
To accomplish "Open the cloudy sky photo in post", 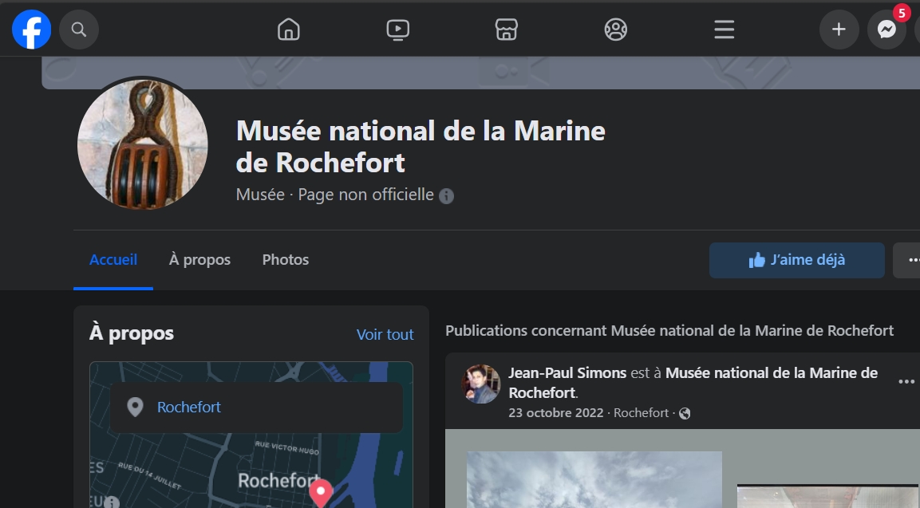I will 594,479.
